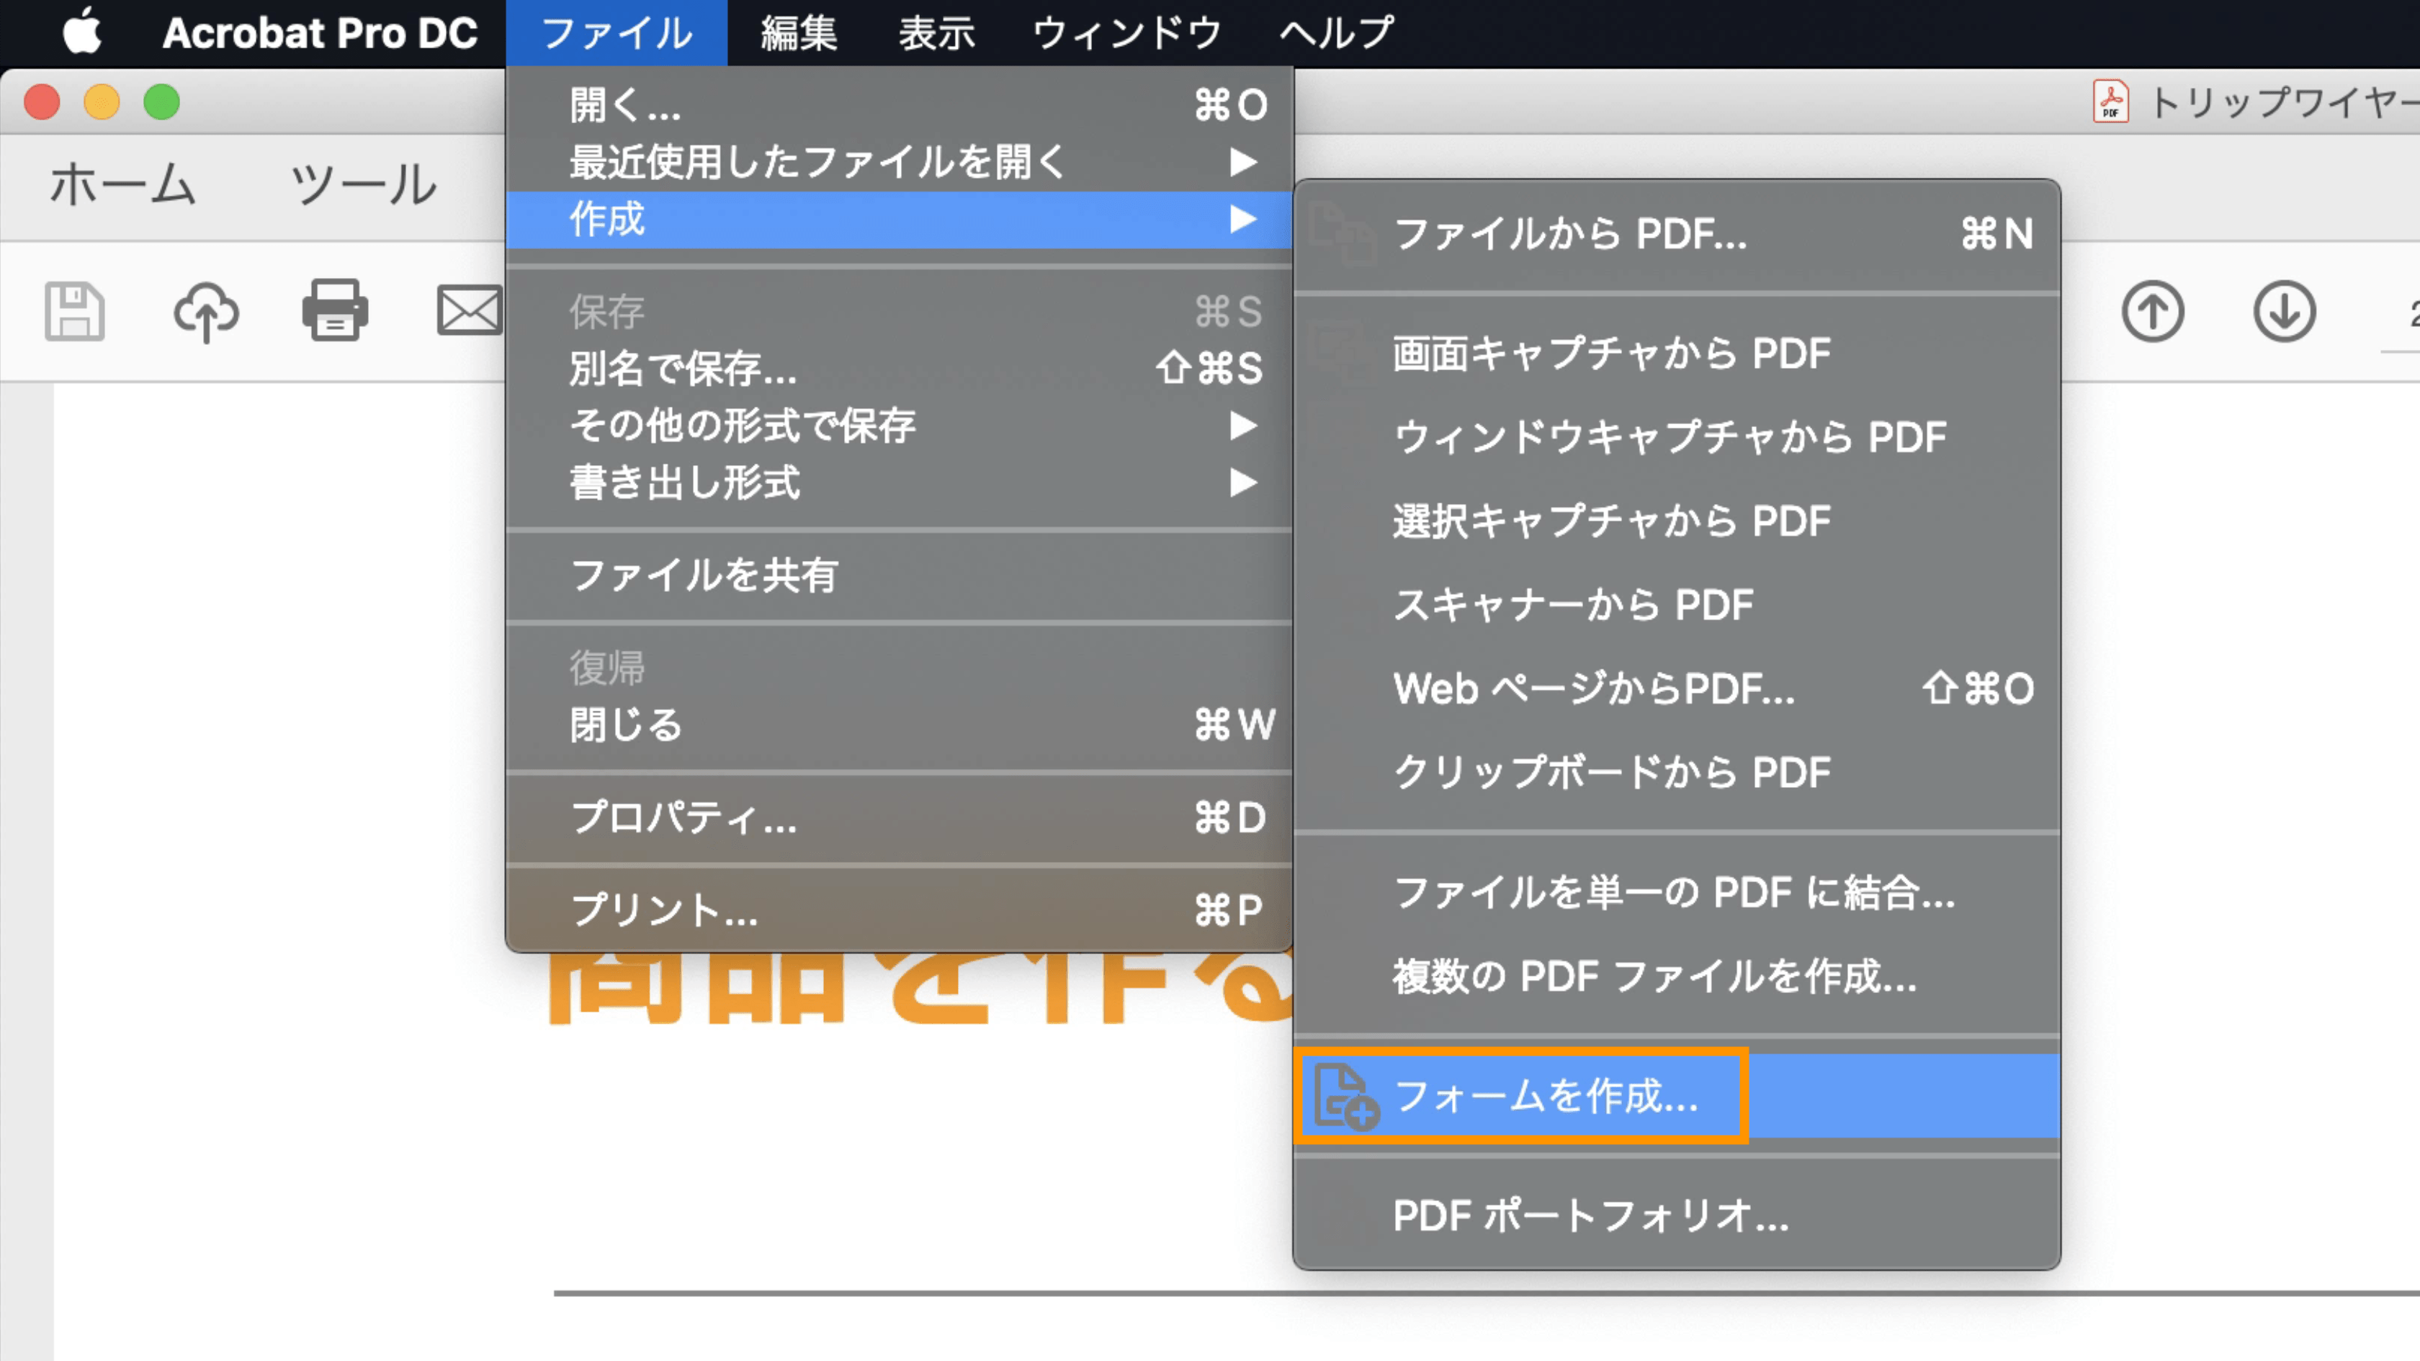Click Acrobat Pro DC app menu
This screenshot has height=1361, width=2420.
(x=321, y=33)
